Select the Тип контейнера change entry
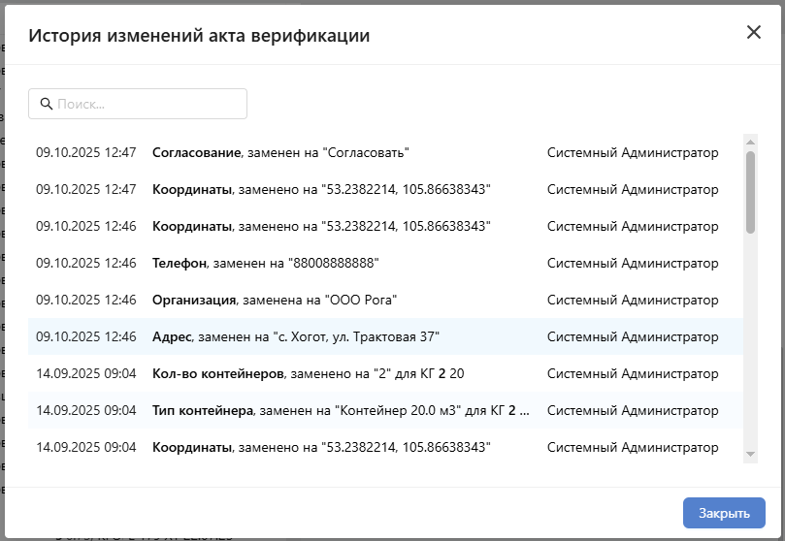The height and width of the screenshot is (541, 785). (x=340, y=410)
